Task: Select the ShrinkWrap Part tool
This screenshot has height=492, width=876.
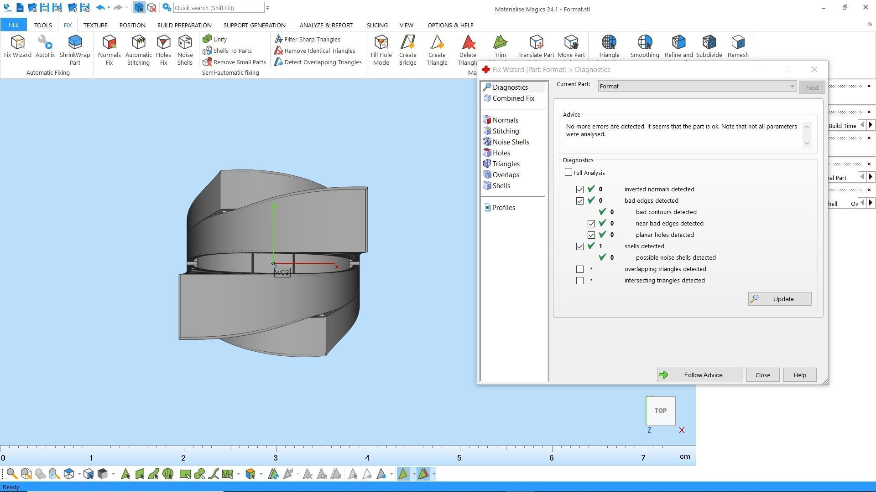Action: (75, 50)
